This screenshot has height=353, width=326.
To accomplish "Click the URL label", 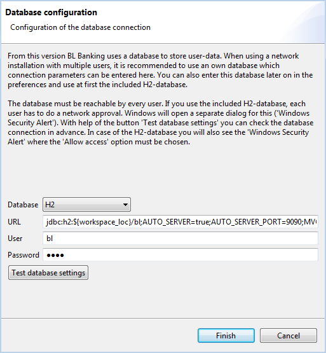I will tap(14, 222).
